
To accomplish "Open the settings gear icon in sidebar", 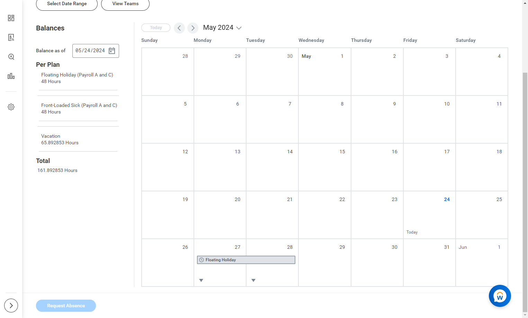I will coord(11,107).
